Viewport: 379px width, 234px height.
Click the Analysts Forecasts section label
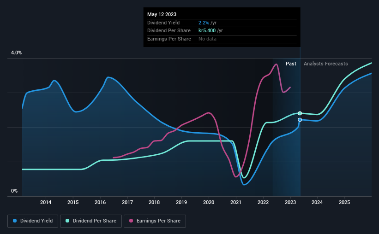click(x=325, y=64)
